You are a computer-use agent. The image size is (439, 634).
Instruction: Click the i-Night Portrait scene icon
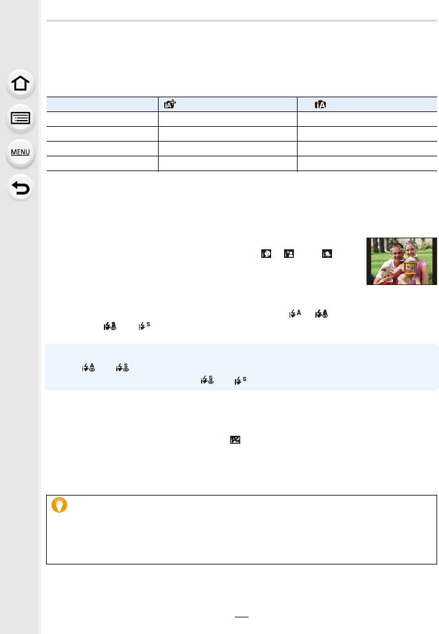pyautogui.click(x=289, y=254)
